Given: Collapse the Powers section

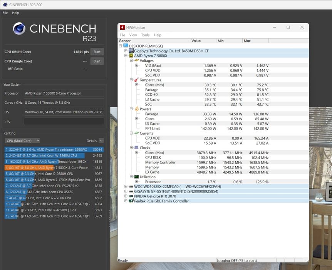Looking at the screenshot, I should (x=131, y=109).
